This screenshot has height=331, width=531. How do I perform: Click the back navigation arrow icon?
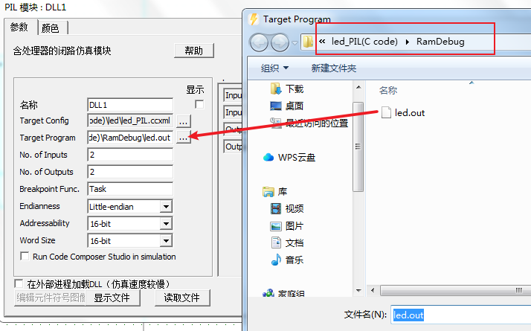259,42
